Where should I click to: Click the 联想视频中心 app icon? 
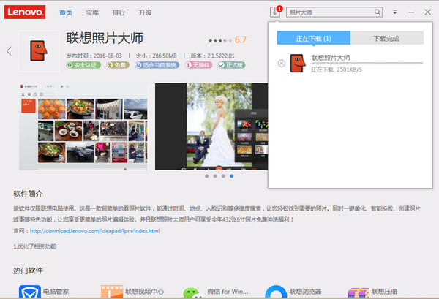[112, 292]
